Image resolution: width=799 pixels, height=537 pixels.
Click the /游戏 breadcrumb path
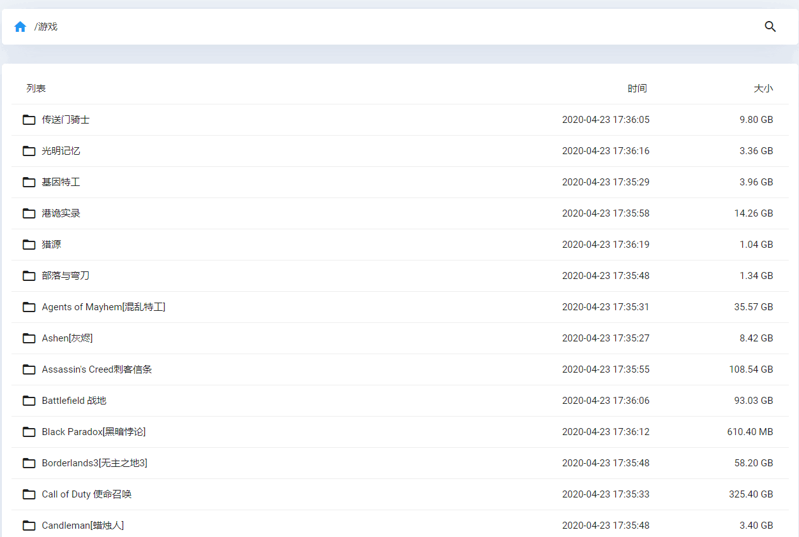tap(46, 27)
